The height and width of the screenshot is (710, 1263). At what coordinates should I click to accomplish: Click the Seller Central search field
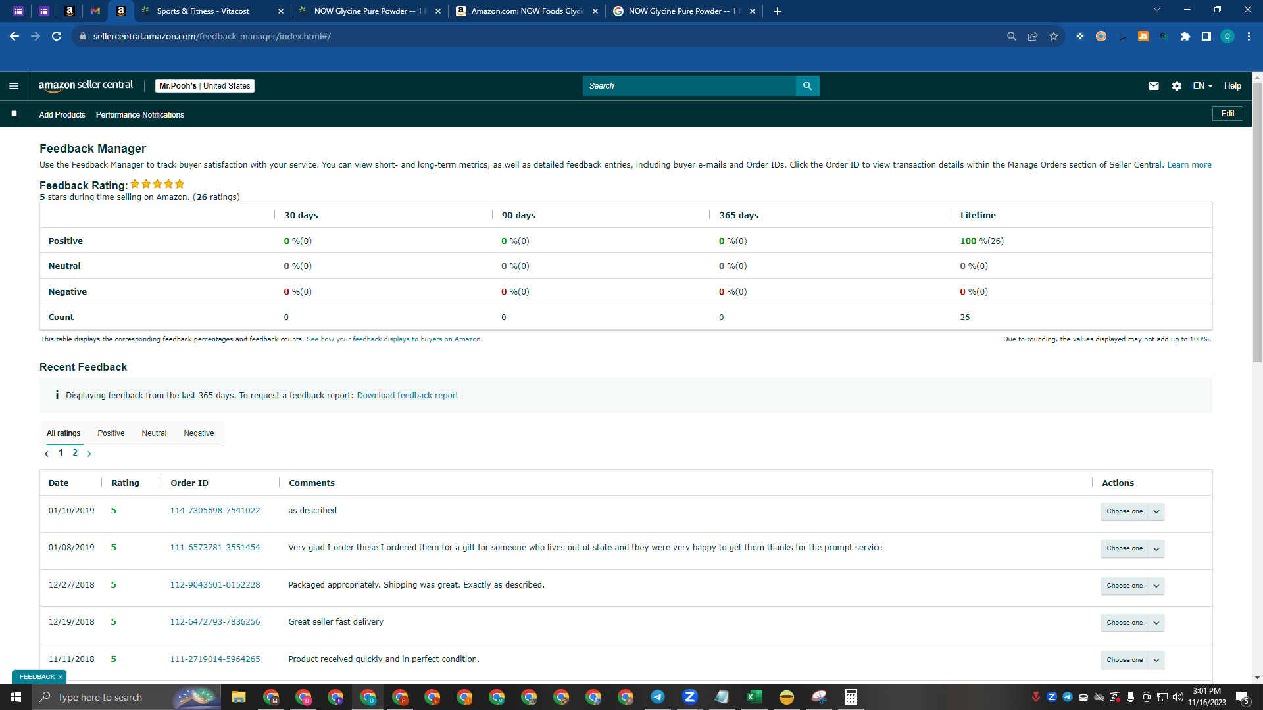pos(689,86)
